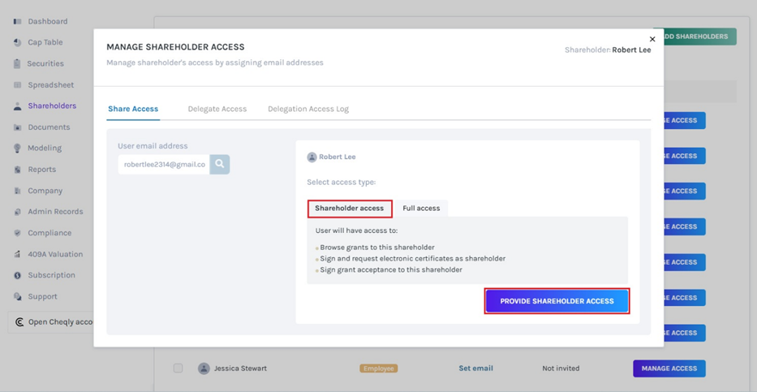
Task: Switch to the Share Access tab
Action: tap(133, 109)
